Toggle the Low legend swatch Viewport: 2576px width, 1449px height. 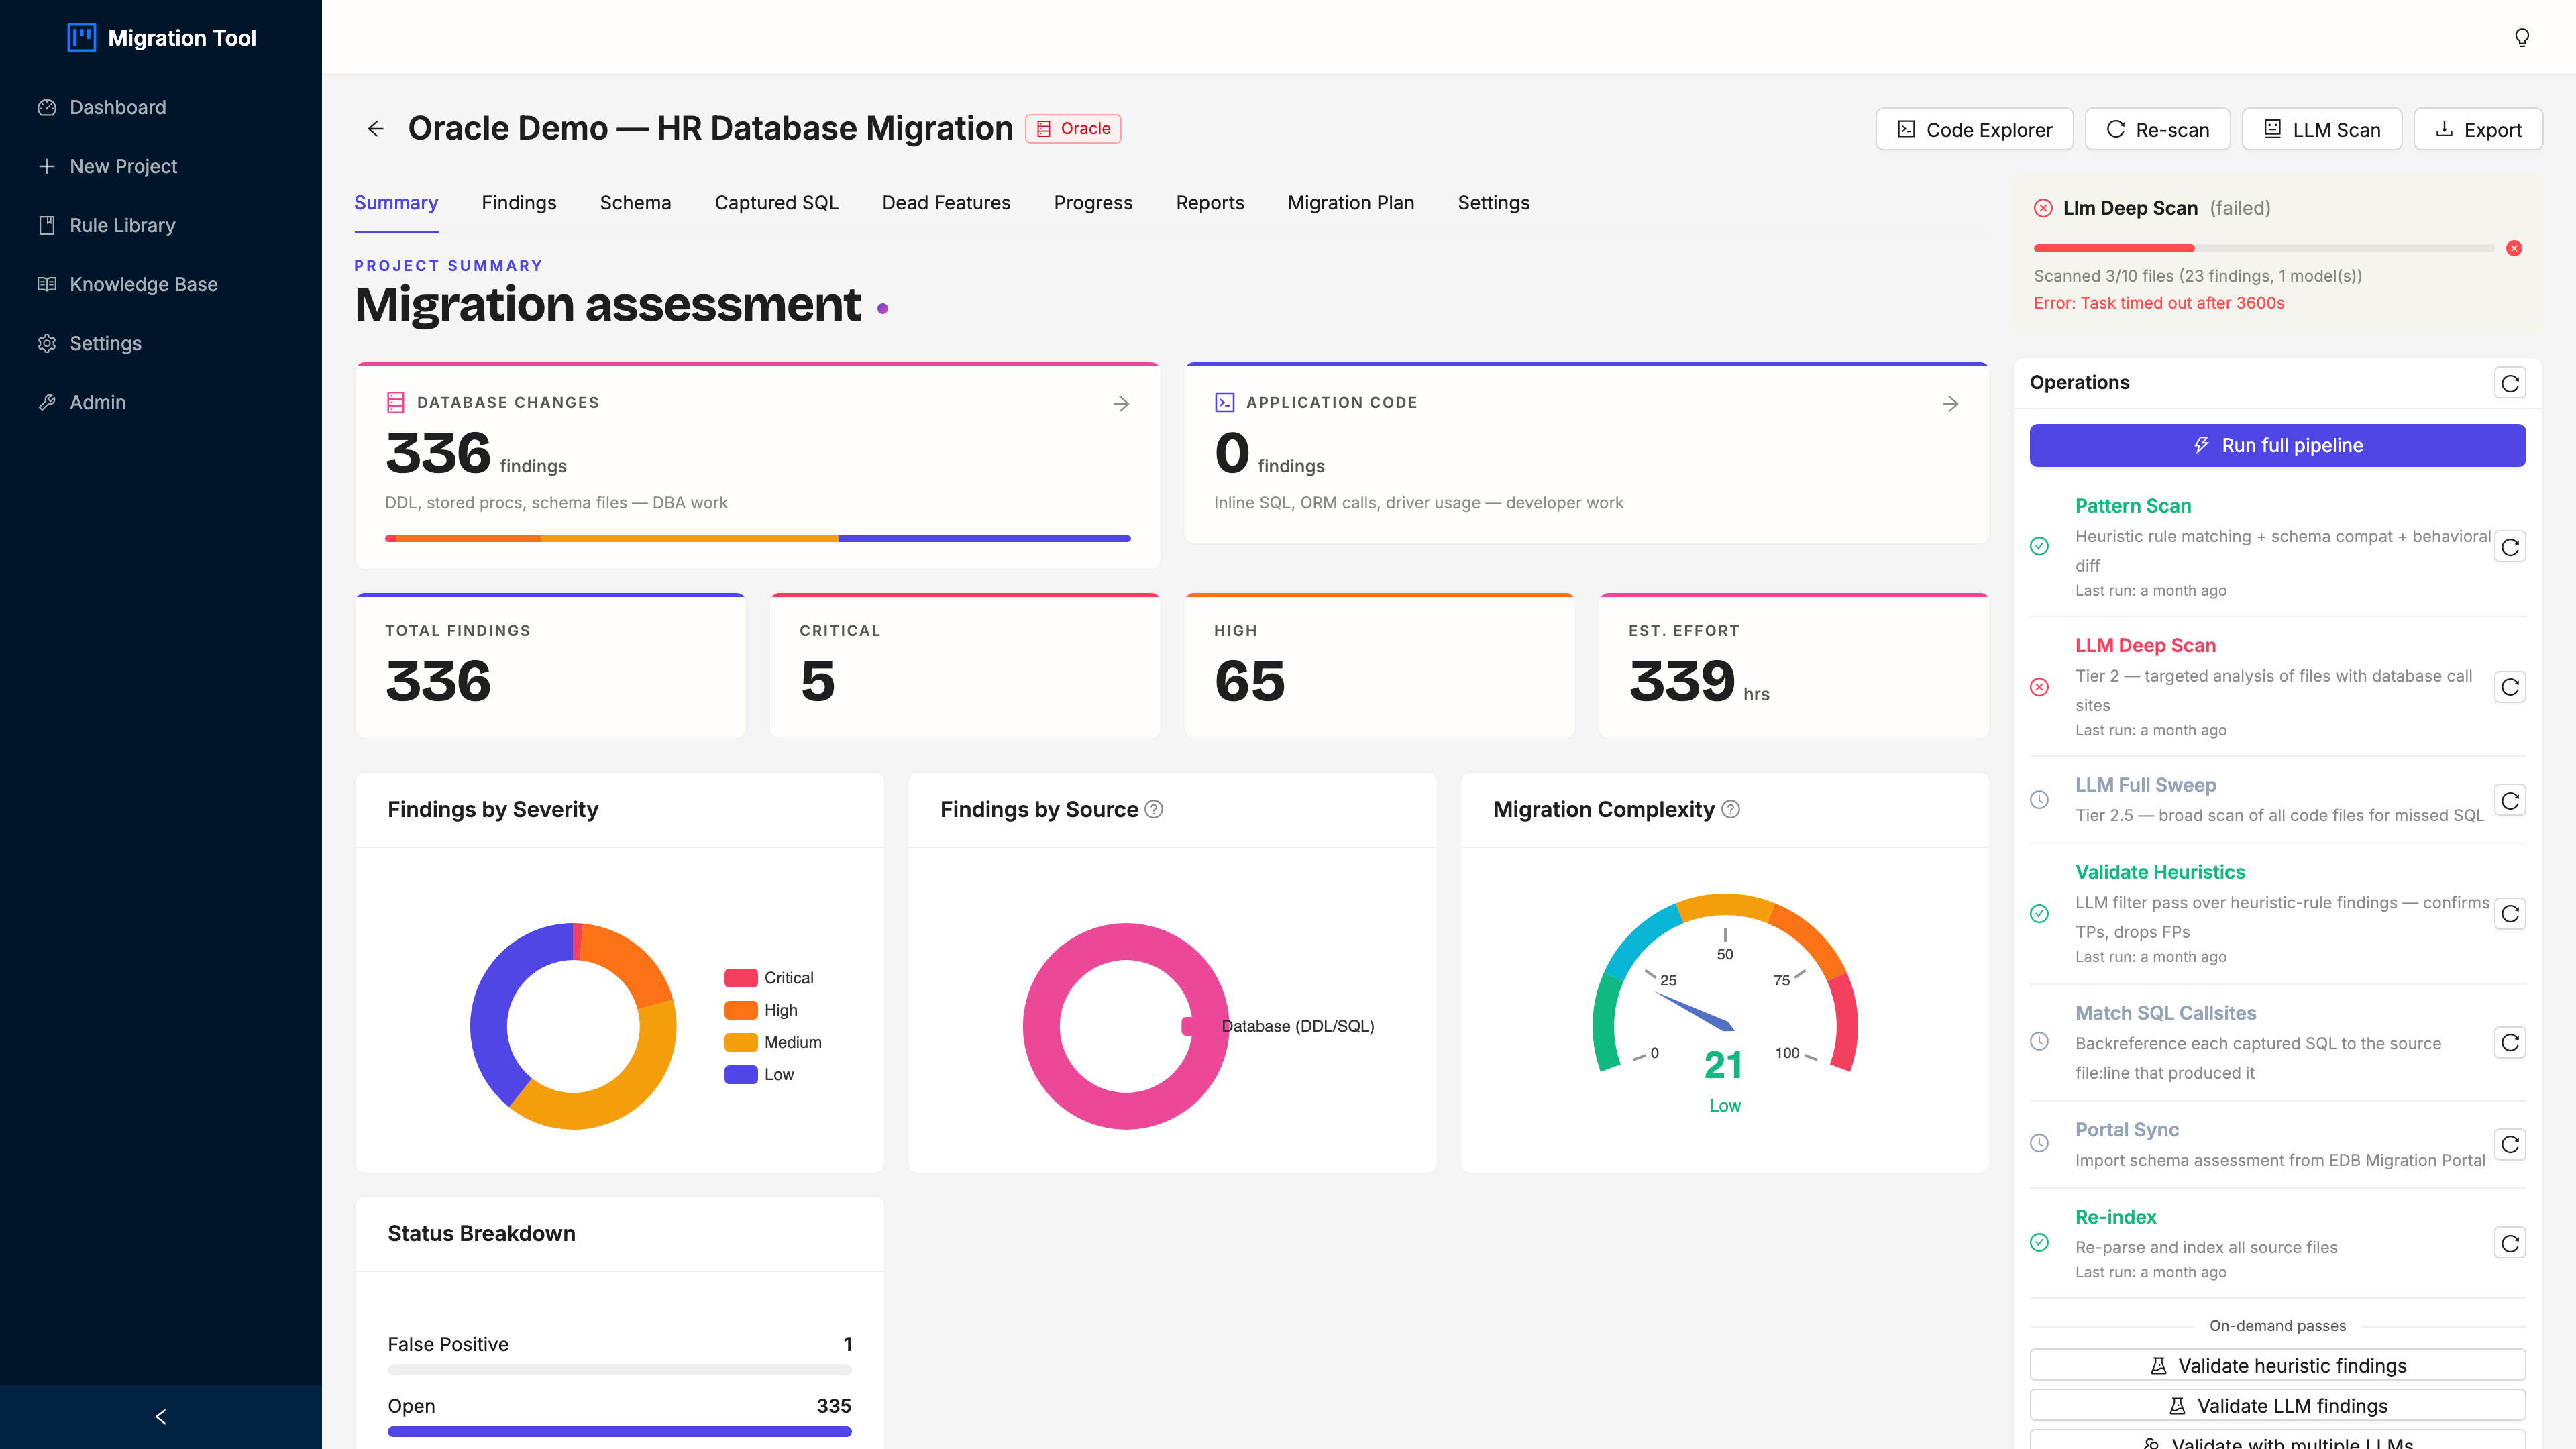(740, 1074)
